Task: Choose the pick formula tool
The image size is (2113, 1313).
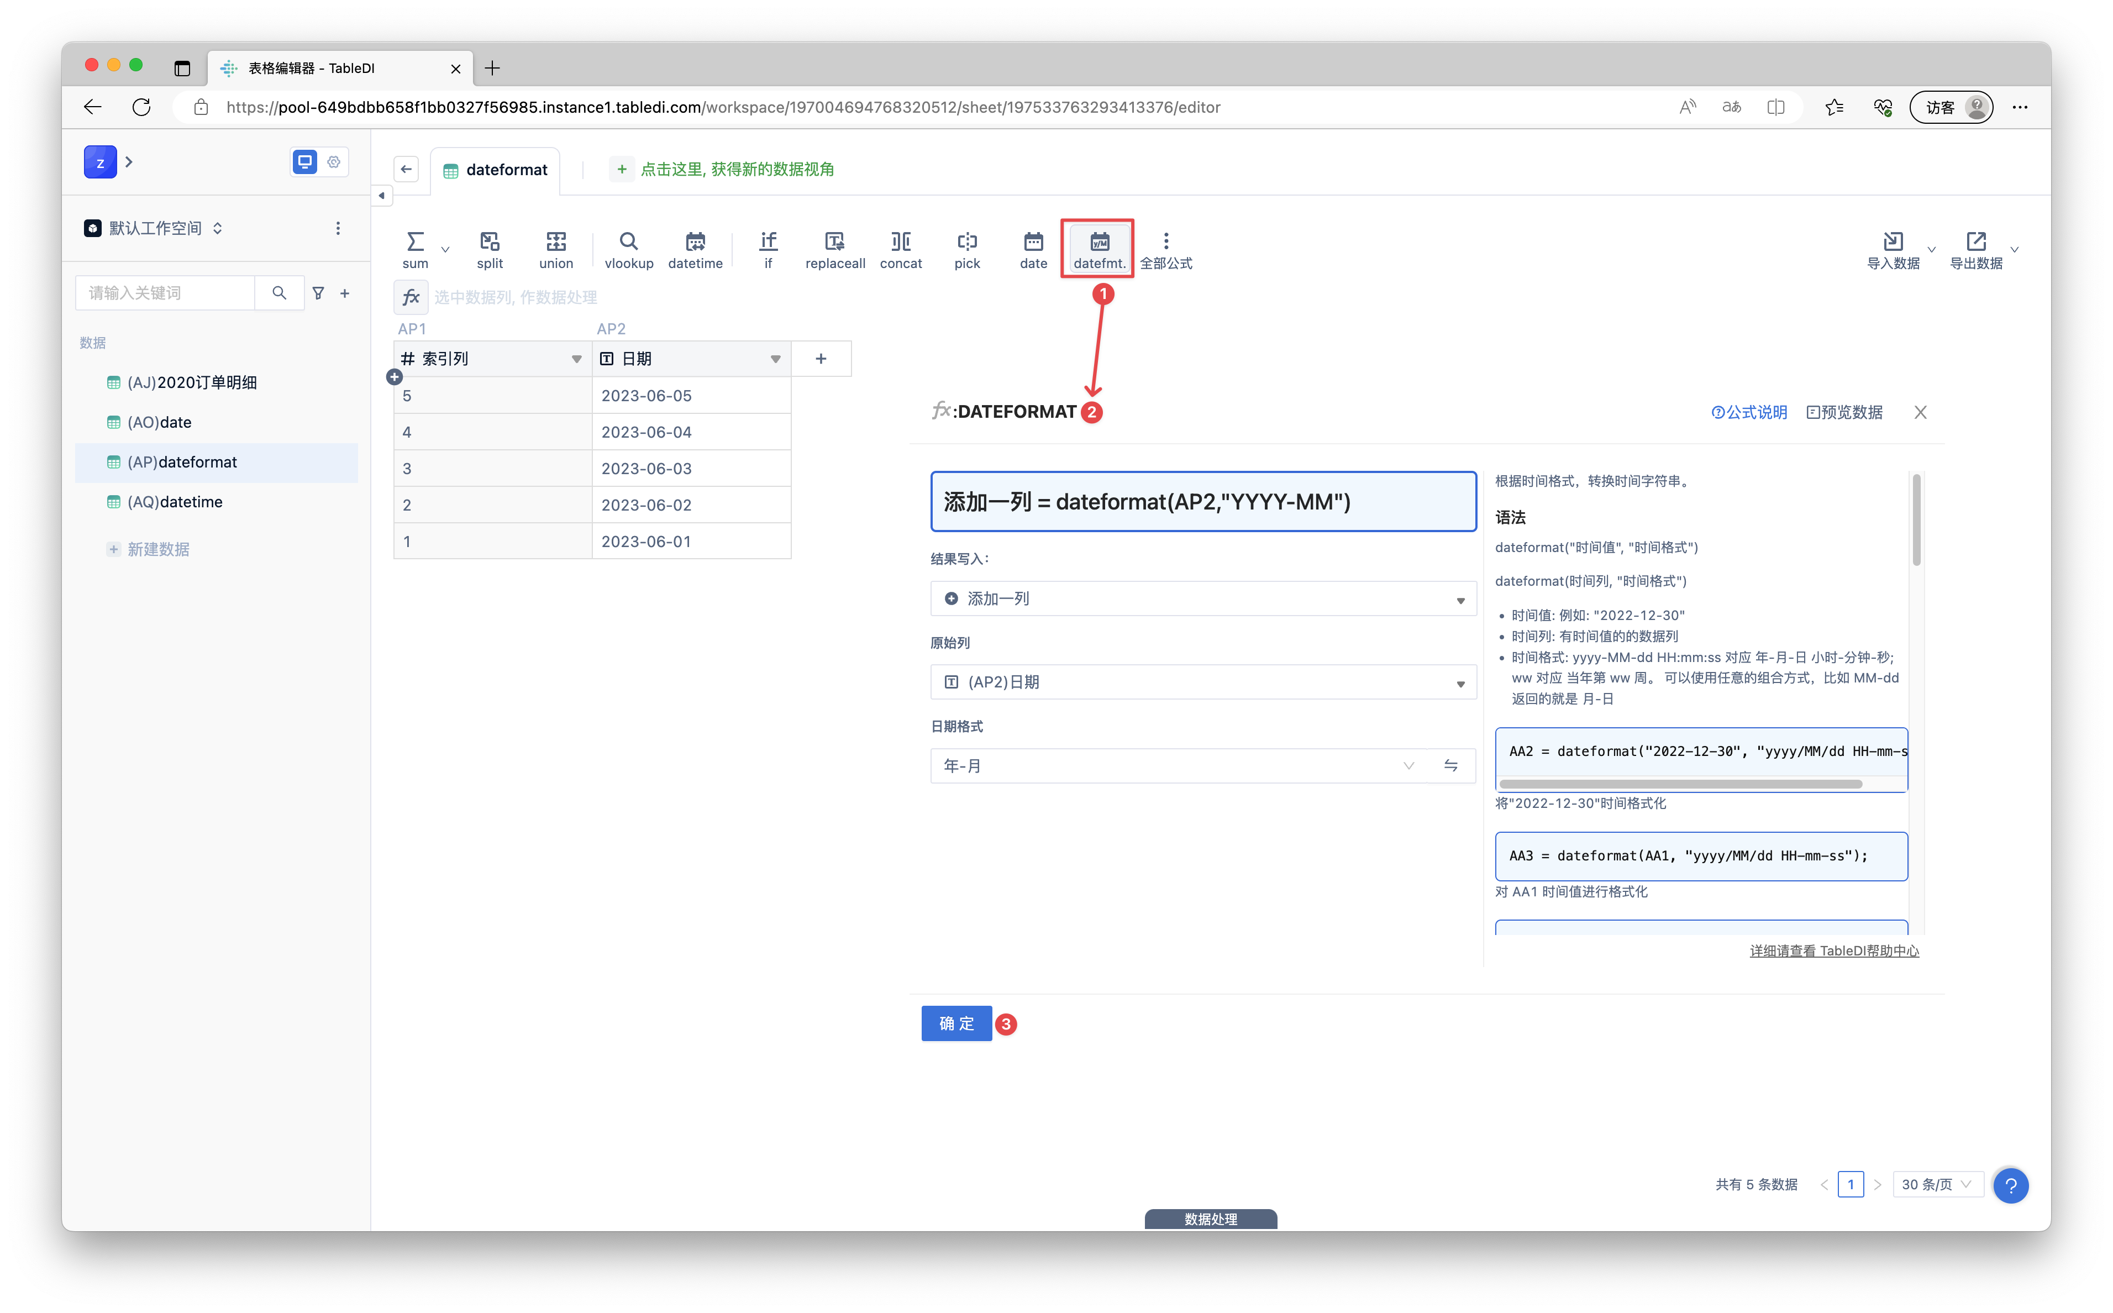Action: (967, 249)
